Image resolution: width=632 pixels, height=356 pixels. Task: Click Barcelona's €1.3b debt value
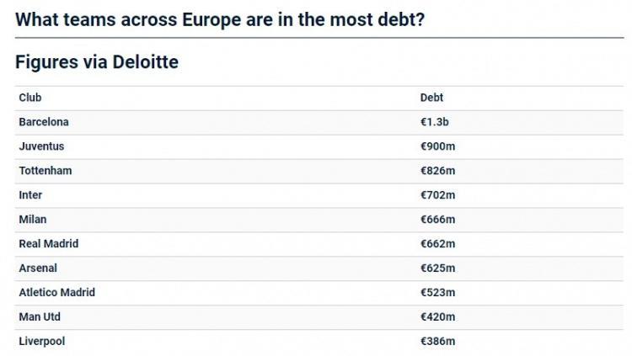434,122
